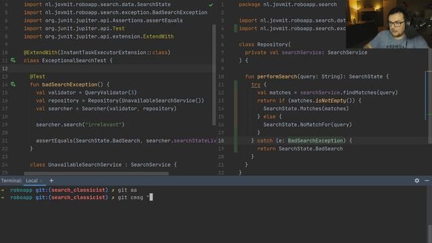Viewport: 432px width, 243px height.
Task: Click line number 18 in right editor gutter
Action: (x=221, y=140)
